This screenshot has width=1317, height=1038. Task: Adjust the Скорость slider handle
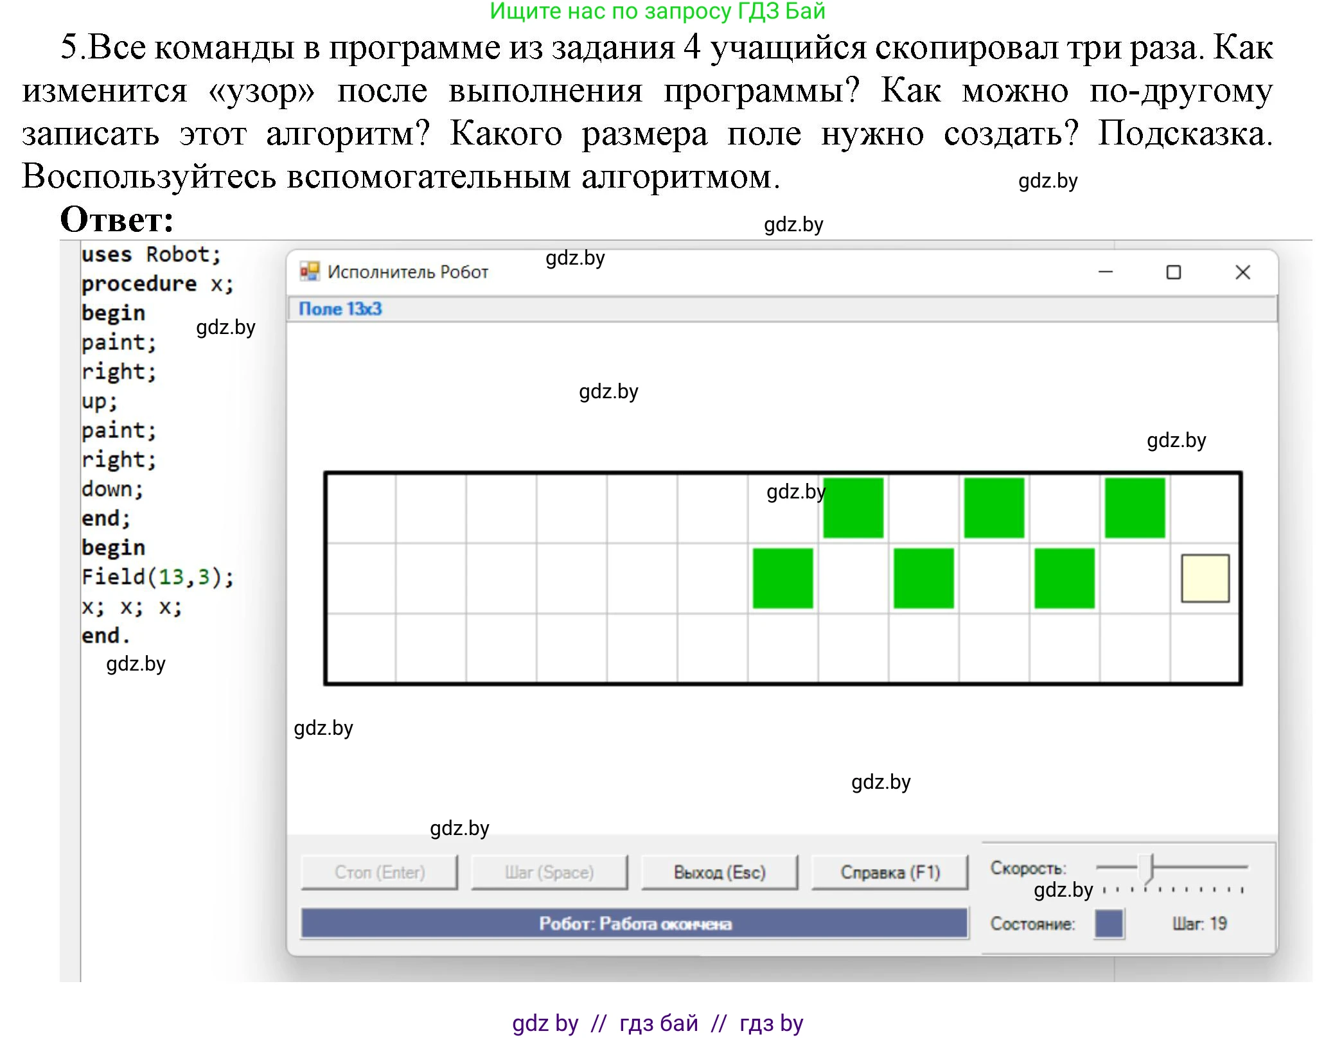coord(1147,867)
